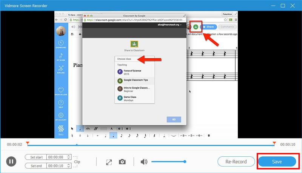
Task: Expand the Choose class dropdown
Action: pyautogui.click(x=134, y=59)
